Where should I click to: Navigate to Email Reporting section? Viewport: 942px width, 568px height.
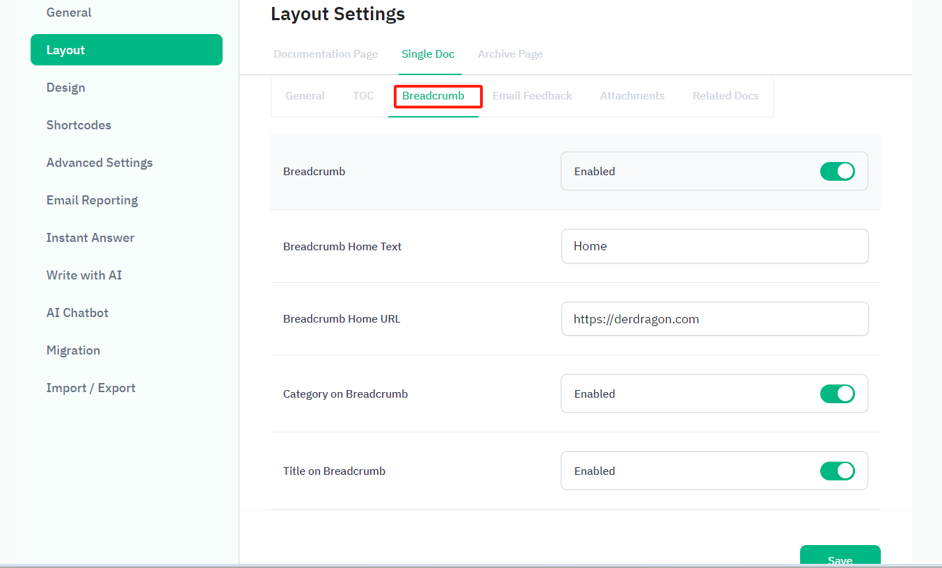click(92, 200)
